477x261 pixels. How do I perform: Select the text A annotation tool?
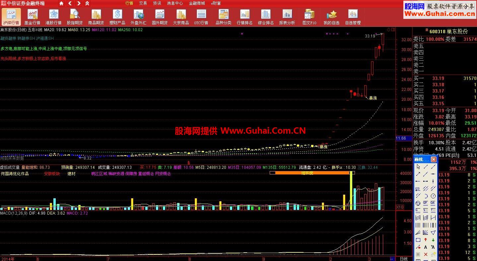[x=426, y=247]
